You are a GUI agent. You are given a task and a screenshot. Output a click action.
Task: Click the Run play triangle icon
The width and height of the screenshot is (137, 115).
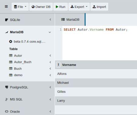click(x=57, y=7)
